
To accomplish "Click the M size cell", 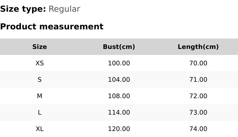I will coord(40,96).
